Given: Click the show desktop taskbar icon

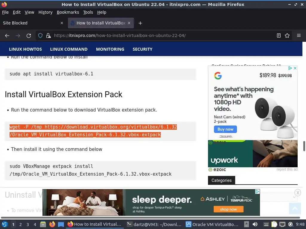Looking at the screenshot, I should coord(61,225).
